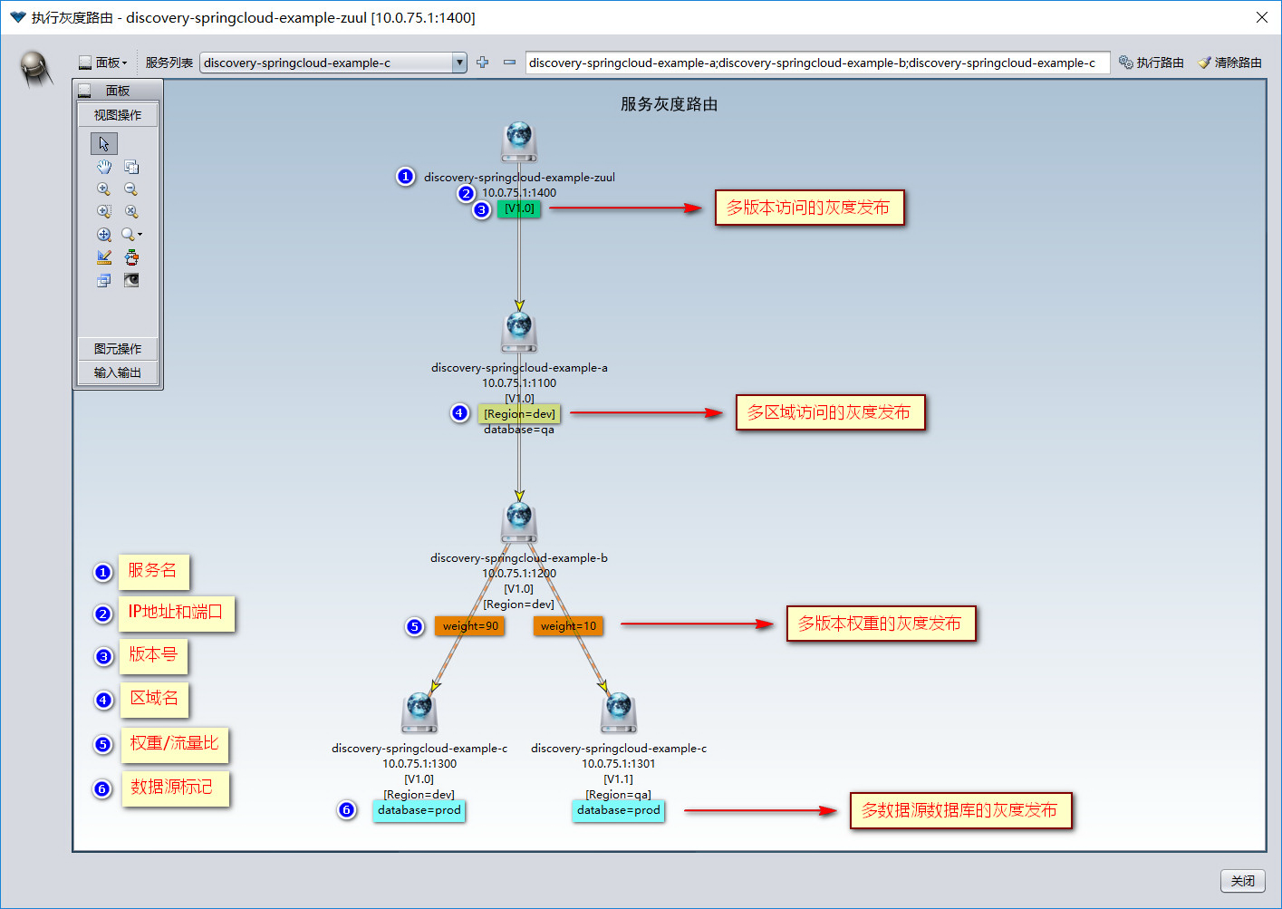
Task: Select the zoom-to-region magnifier tool
Action: coord(104,211)
